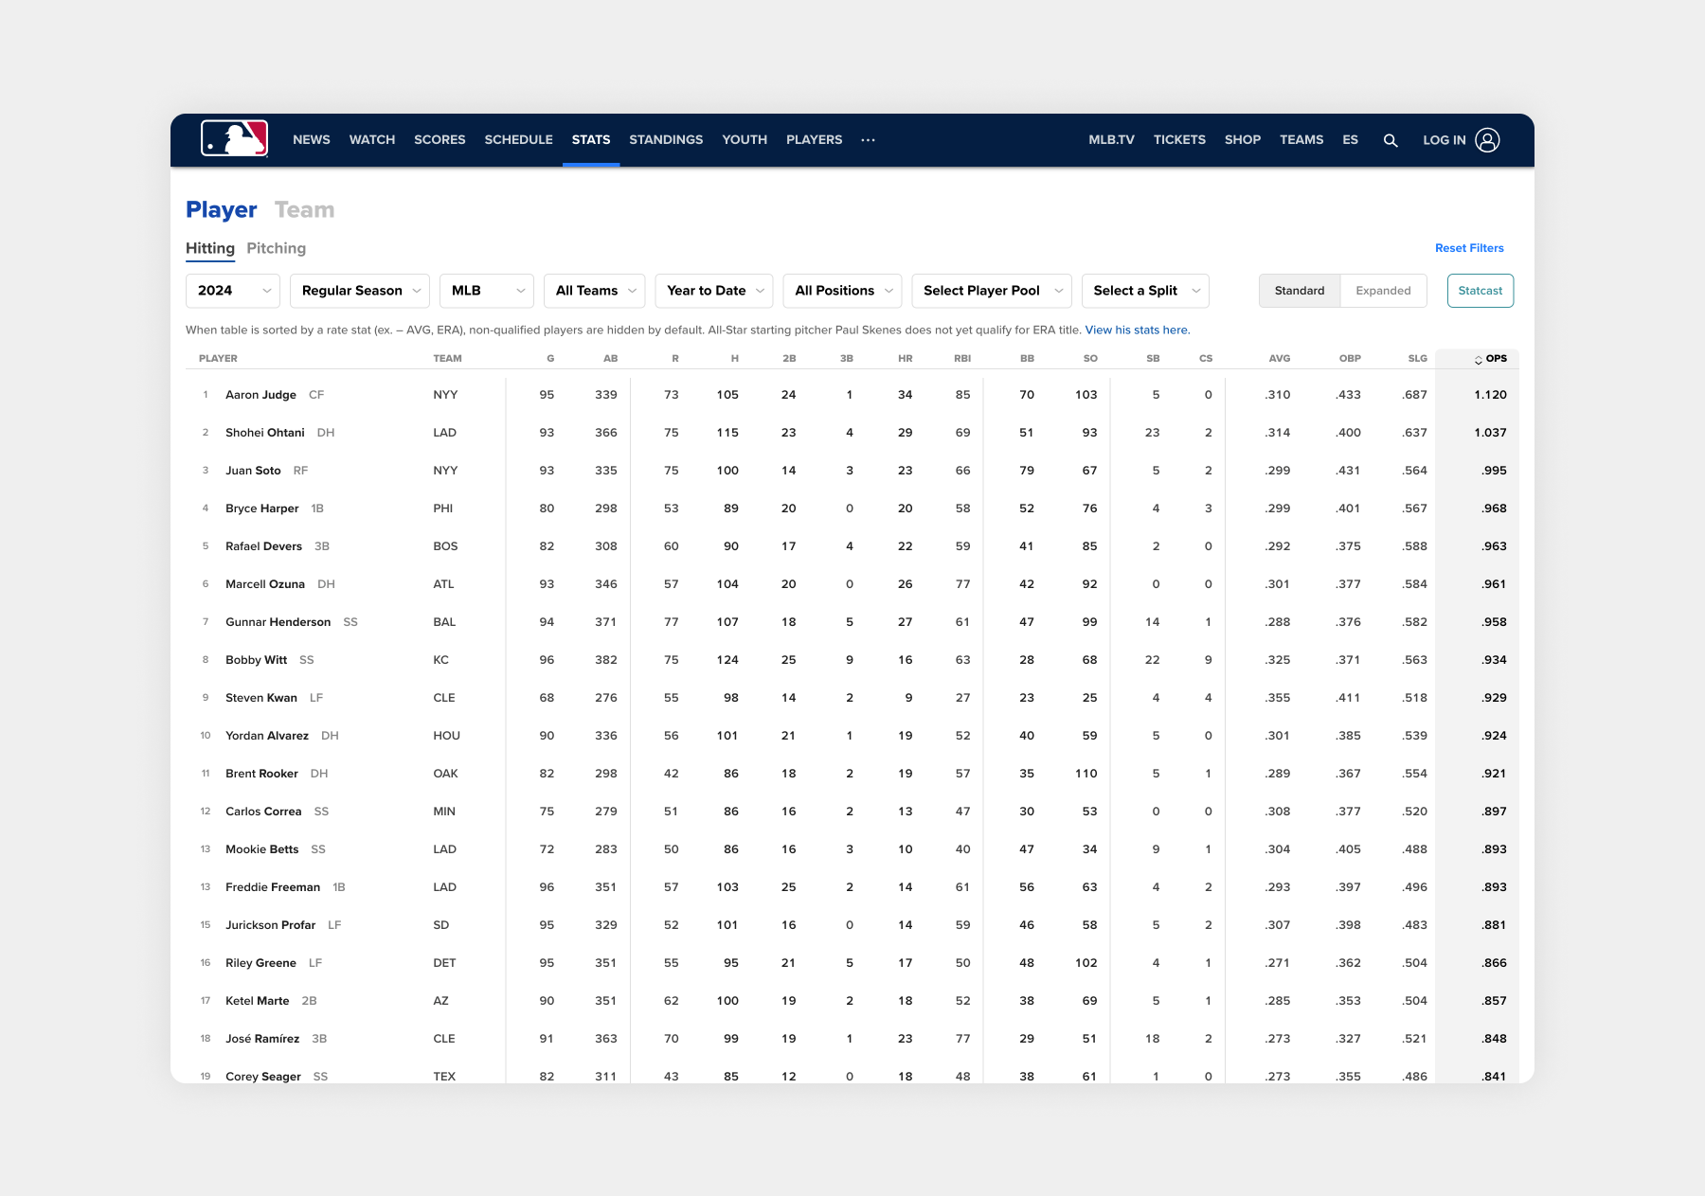Screen dimensions: 1705x1196
Task: Open Steven Kwan player page
Action: click(261, 698)
